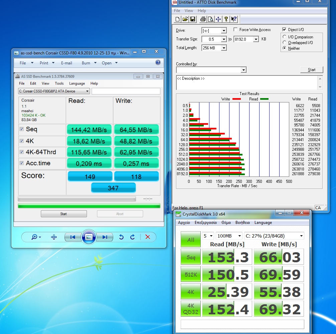Click the All button in CrystalDiskMark
This screenshot has width=336, height=334.
[x=191, y=240]
